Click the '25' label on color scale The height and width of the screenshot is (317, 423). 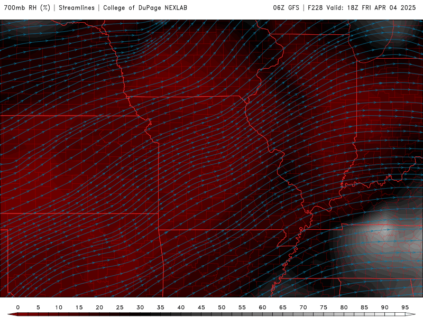120,307
